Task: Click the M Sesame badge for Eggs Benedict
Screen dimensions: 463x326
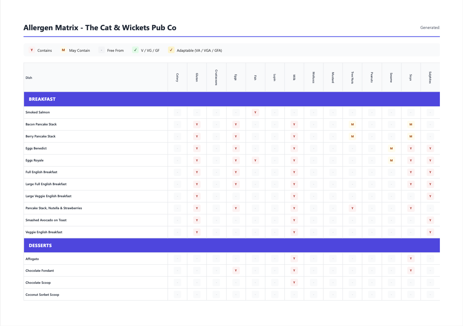Action: click(x=391, y=149)
